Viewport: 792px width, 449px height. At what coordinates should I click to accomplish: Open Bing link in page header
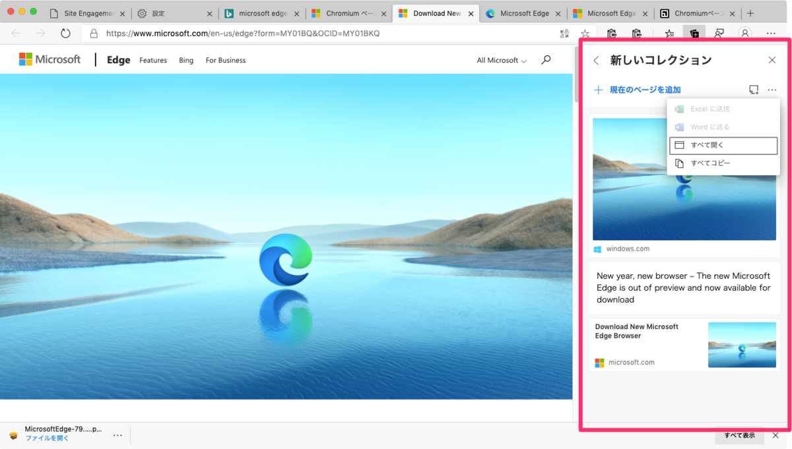(186, 60)
